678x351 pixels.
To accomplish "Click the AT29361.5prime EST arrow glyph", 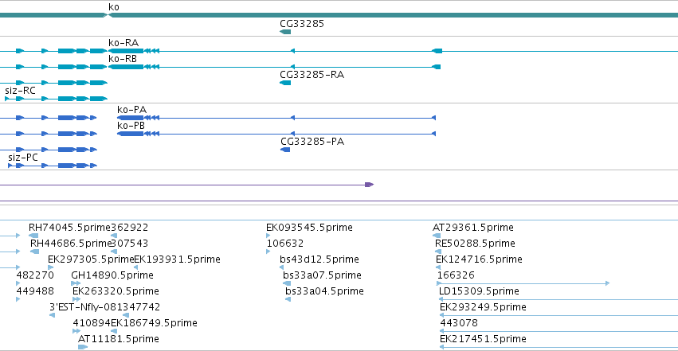I will (x=437, y=236).
